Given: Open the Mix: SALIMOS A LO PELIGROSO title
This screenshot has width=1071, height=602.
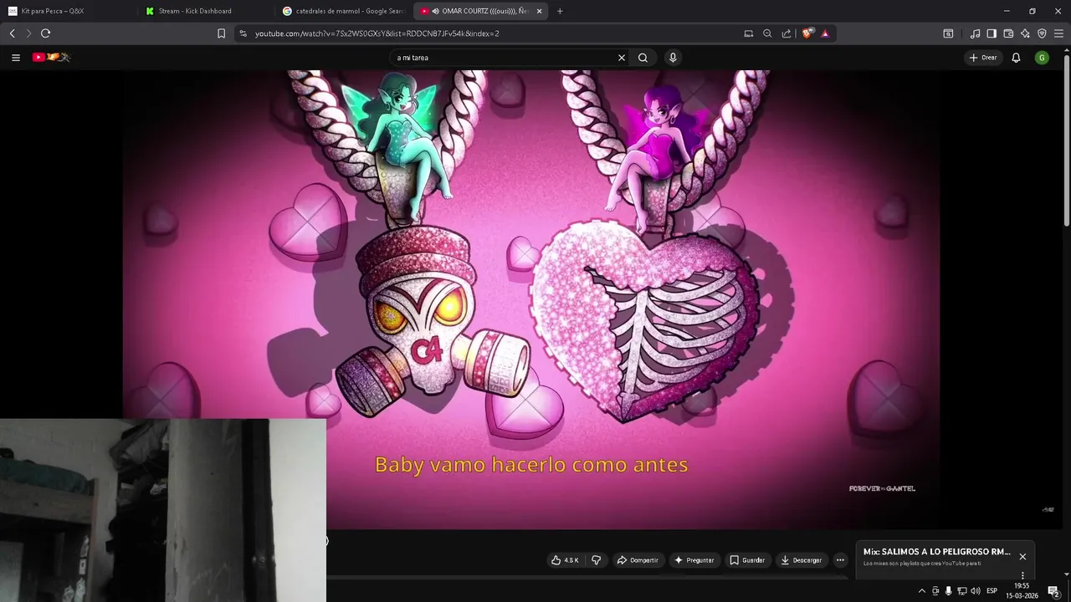Looking at the screenshot, I should [937, 552].
